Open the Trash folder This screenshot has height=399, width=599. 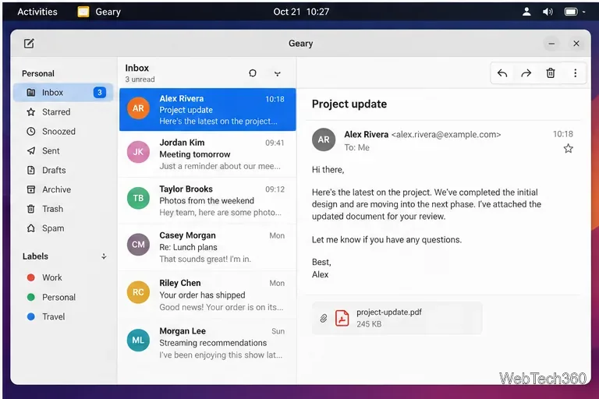pyautogui.click(x=63, y=209)
